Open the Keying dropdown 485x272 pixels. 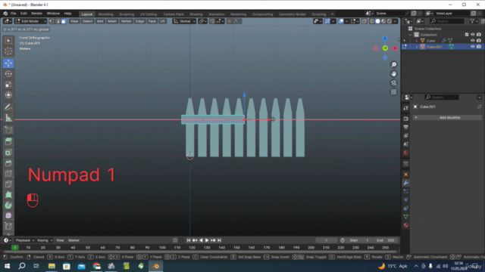[45, 240]
